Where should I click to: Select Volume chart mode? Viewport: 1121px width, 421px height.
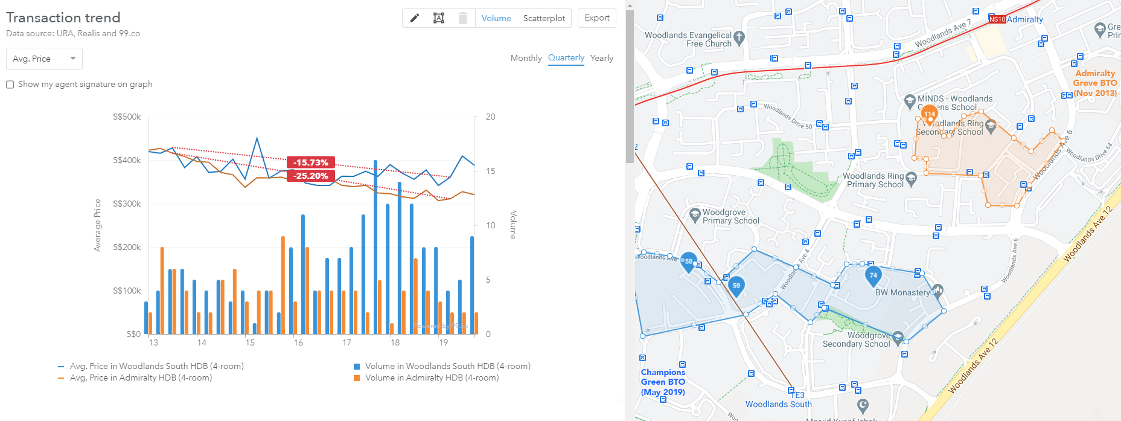click(496, 18)
